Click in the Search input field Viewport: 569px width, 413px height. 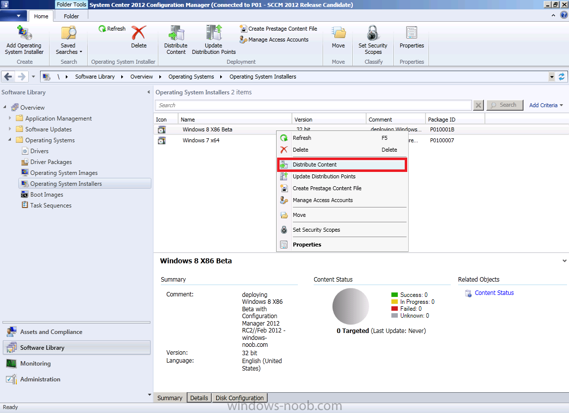pos(314,105)
